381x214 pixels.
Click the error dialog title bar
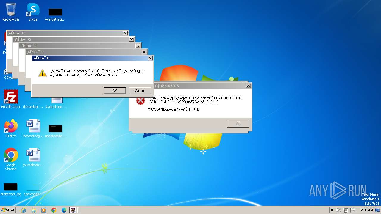[x=199, y=86]
